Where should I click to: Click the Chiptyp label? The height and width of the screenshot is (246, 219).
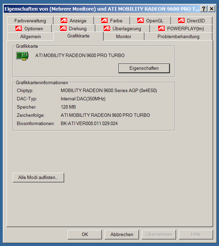coord(25,90)
